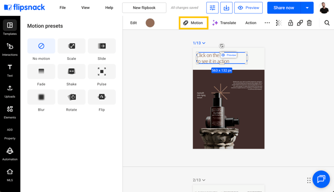
Task: Delete element with trash icon
Action: pos(309,23)
